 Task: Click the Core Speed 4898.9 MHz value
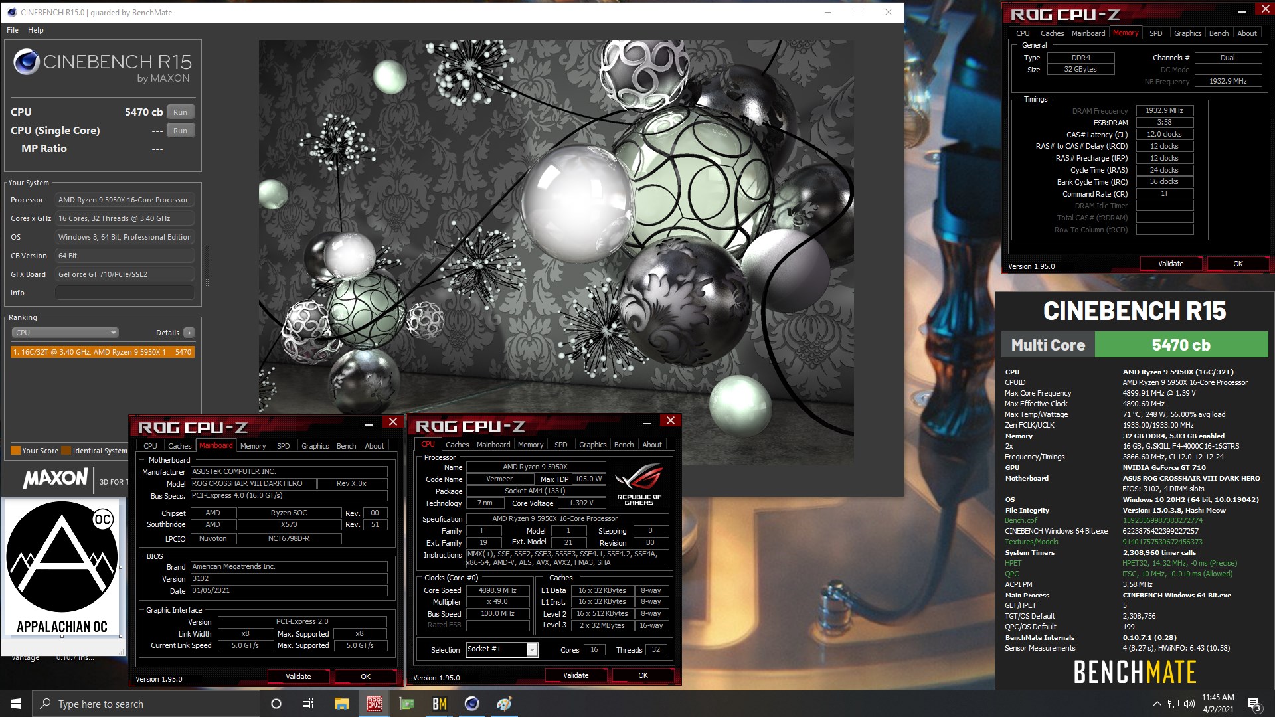coord(497,590)
